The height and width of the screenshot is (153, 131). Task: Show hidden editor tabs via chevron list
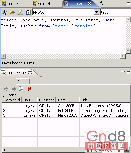pyautogui.click(x=101, y=3)
